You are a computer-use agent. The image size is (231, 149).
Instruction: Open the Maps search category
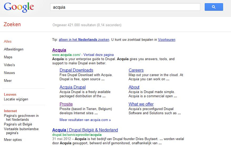[x=8, y=57]
